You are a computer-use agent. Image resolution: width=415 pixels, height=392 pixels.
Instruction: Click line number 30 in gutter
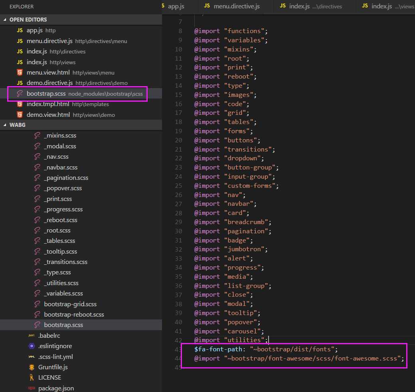[178, 231]
